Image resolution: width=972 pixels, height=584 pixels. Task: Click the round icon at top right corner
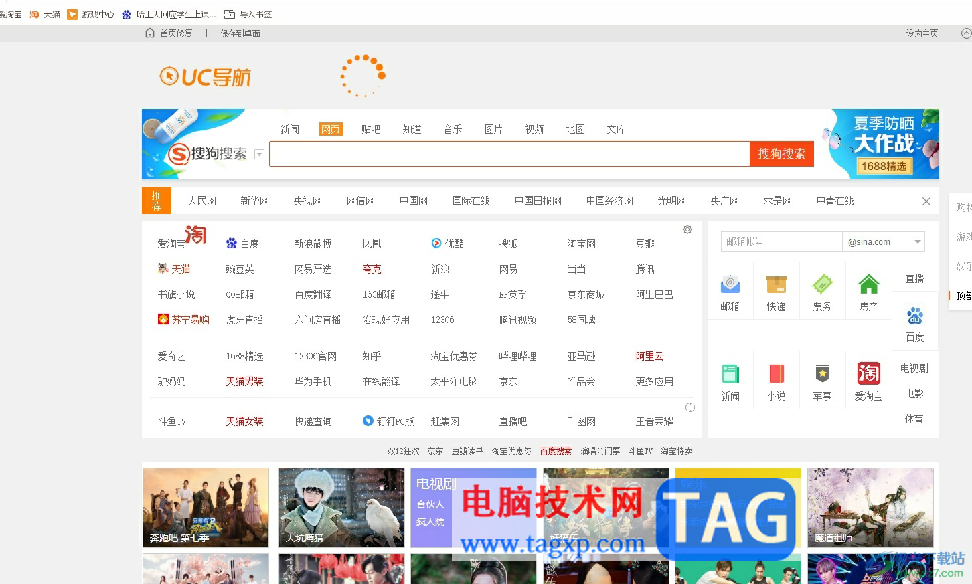pos(966,33)
